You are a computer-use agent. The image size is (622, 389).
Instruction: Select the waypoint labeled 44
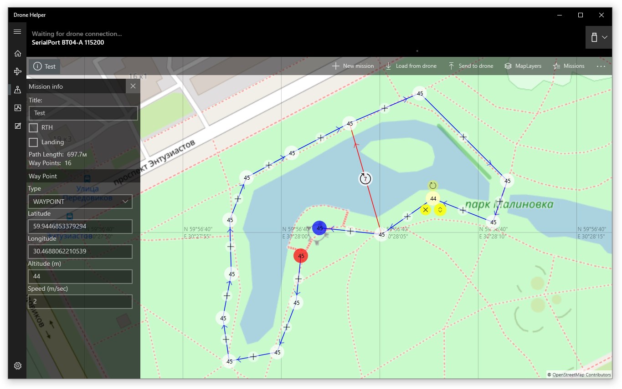click(x=433, y=199)
